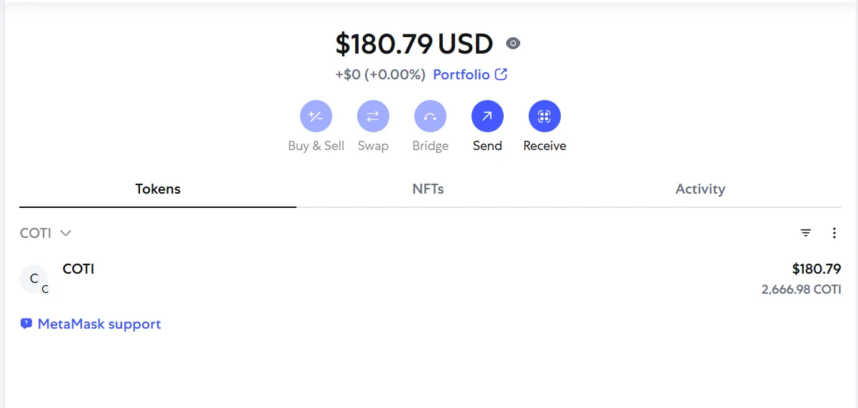Open the token sort filter icon
This screenshot has height=408, width=858.
coord(806,233)
